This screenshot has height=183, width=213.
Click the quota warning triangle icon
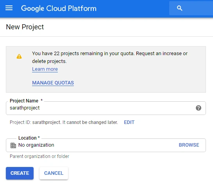tap(19, 56)
